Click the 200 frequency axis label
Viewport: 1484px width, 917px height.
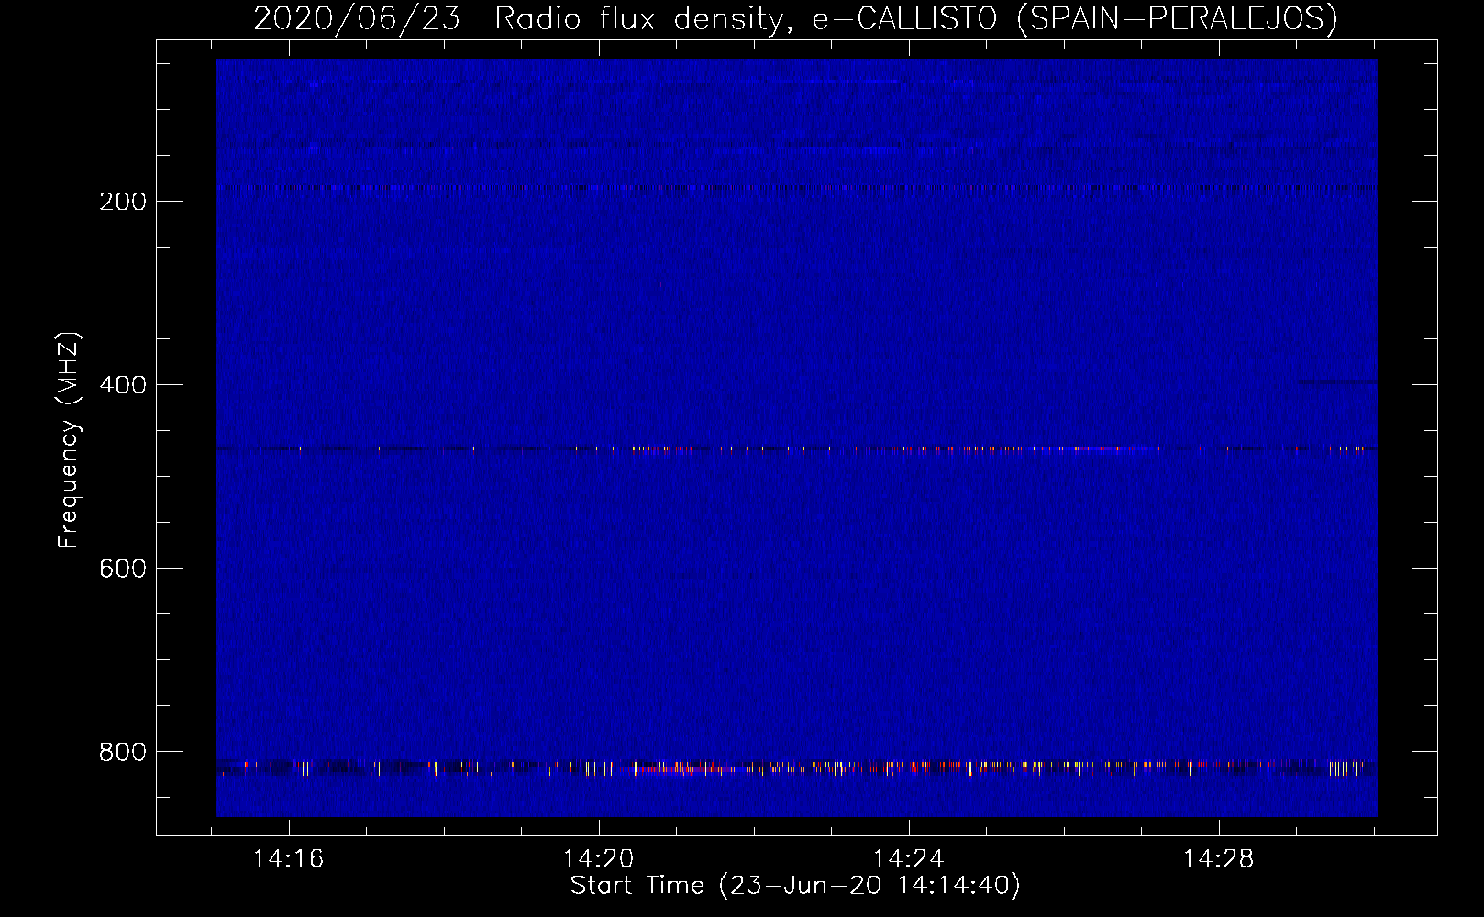coord(123,202)
